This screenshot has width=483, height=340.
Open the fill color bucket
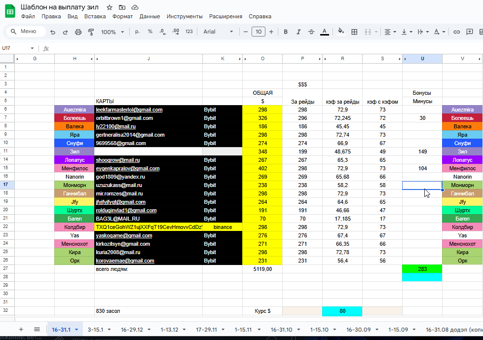[x=341, y=32]
